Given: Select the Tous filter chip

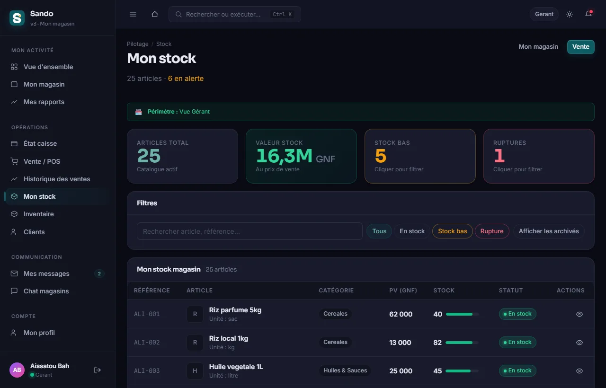Looking at the screenshot, I should click(379, 231).
